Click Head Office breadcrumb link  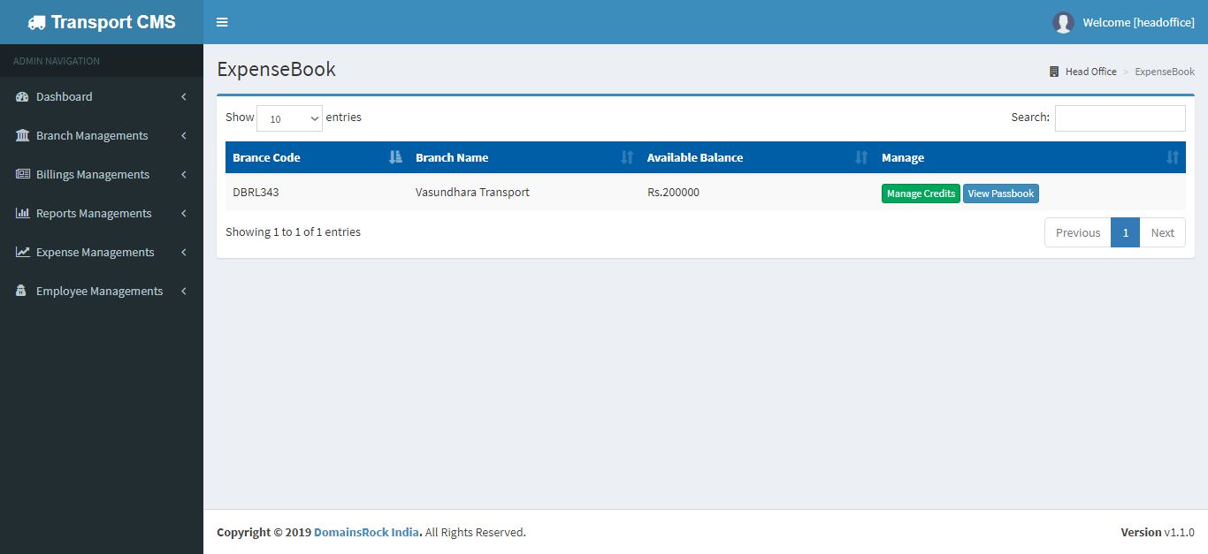(1090, 72)
